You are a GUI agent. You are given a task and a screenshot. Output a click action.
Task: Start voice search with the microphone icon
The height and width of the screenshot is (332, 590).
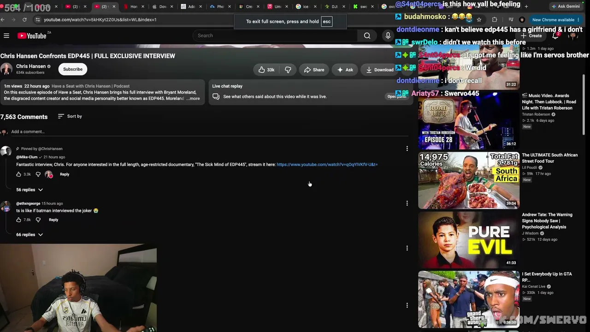tap(388, 36)
